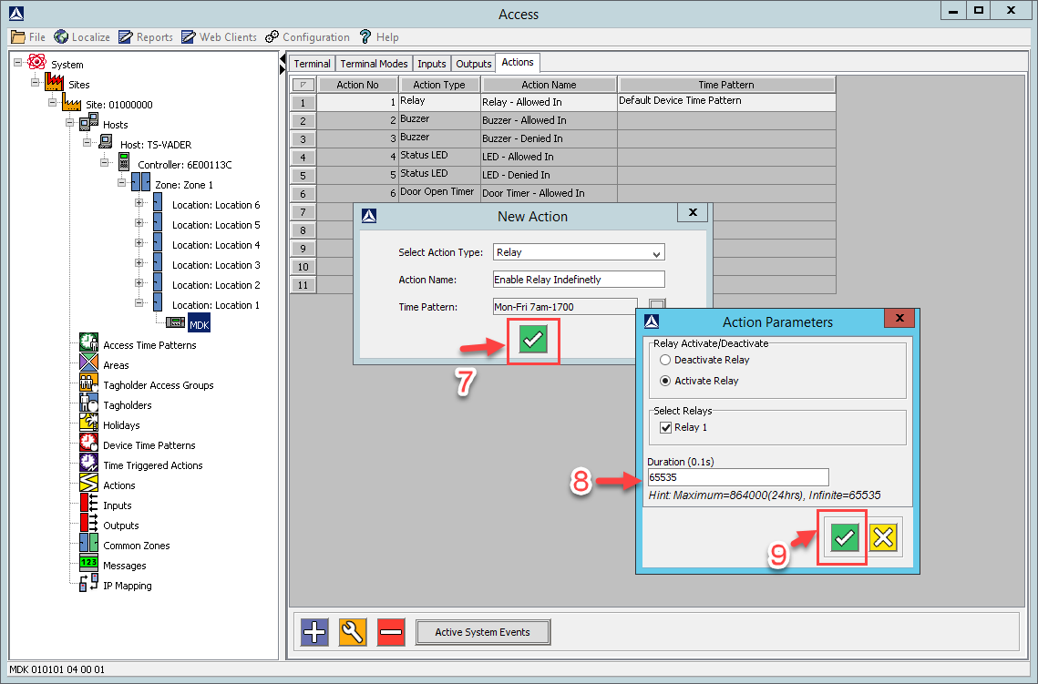
Task: Open the Reports menu
Action: point(146,37)
